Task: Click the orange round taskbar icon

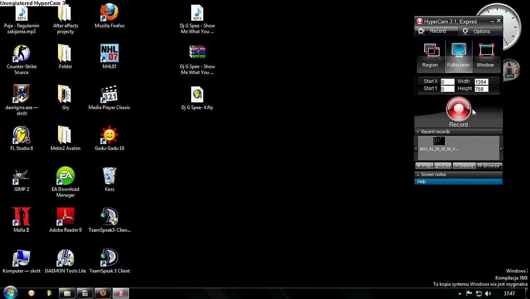Action: click(x=32, y=293)
